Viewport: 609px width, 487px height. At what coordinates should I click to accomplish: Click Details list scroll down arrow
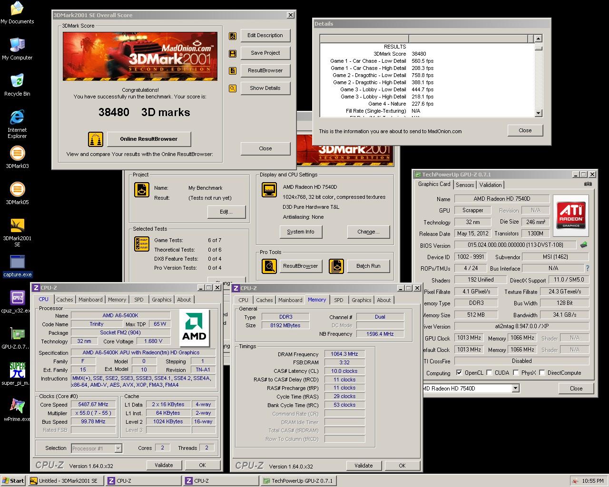pos(539,113)
